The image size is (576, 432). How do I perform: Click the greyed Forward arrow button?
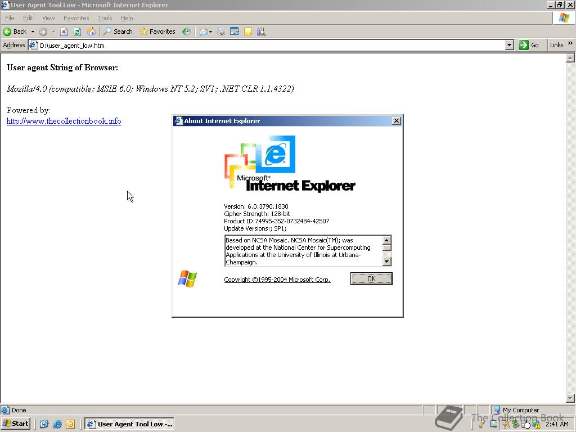(x=43, y=31)
